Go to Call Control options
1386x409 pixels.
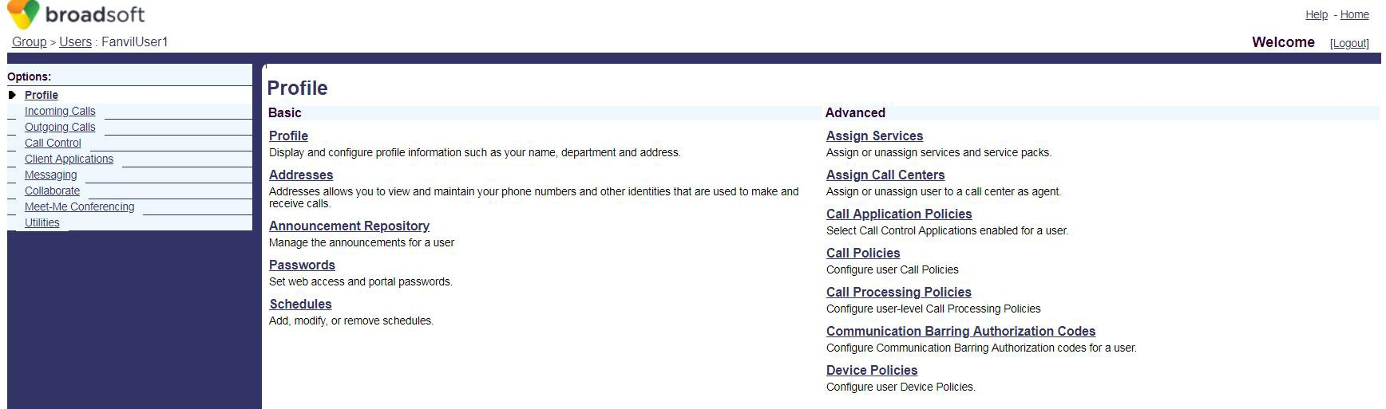[x=53, y=144]
